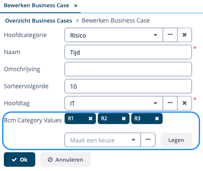
Task: Select the Bewerken Business Case tab
Action: tap(37, 6)
